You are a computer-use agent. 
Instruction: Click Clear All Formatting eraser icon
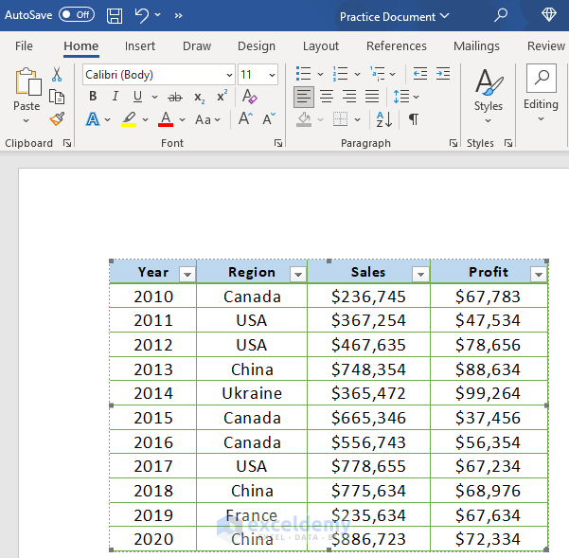(x=250, y=97)
